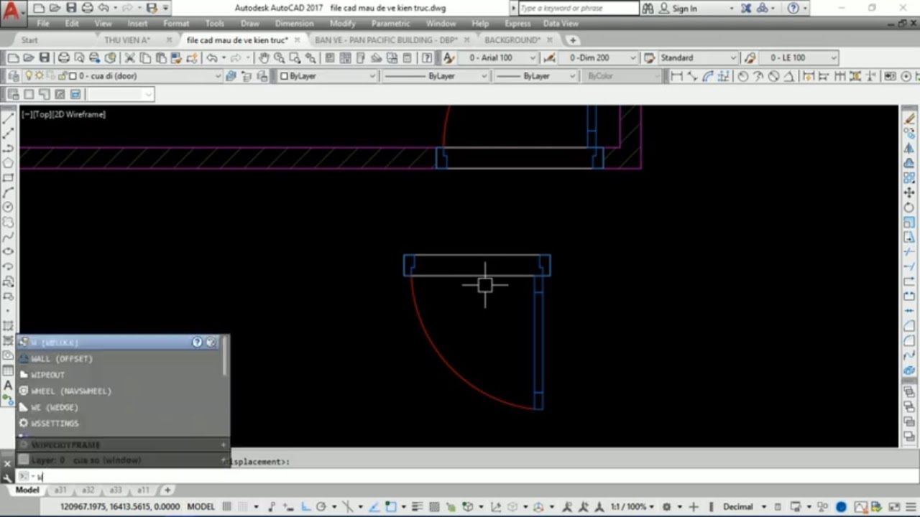Click the Text Style A icon
This screenshot has width=920, height=517.
click(448, 58)
